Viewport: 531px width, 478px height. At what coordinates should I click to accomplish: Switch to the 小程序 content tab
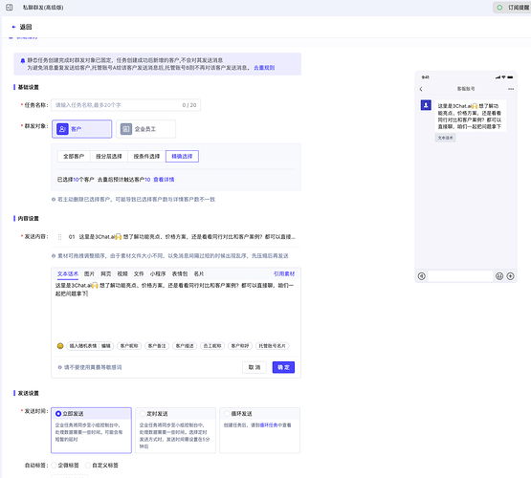[x=158, y=273]
